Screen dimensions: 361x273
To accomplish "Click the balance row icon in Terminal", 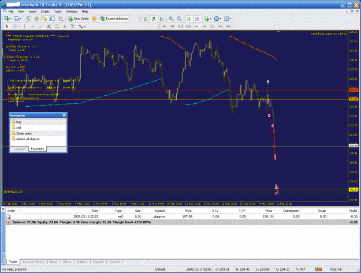I will point(9,222).
